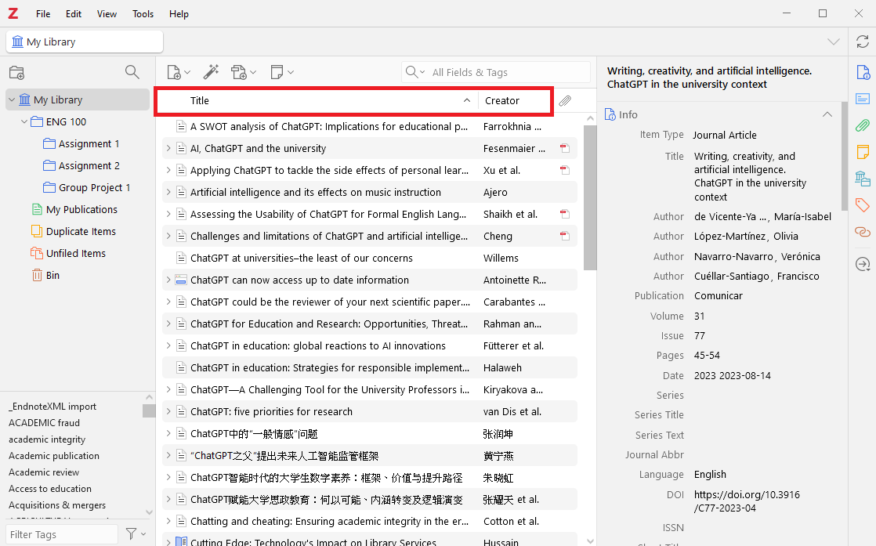Click the New Collection icon
This screenshot has width=876, height=546.
16,73
